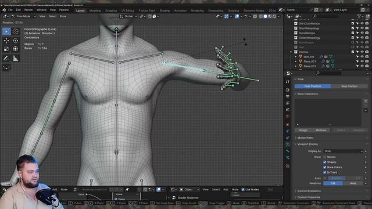372x209 pixels.
Task: Switch to Sculpting workspace tab
Action: [x=111, y=10]
